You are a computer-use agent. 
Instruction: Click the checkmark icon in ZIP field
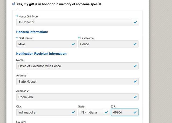tap(135, 112)
